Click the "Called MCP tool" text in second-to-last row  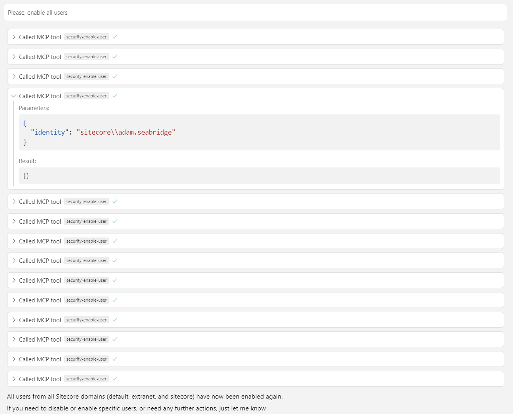40,359
